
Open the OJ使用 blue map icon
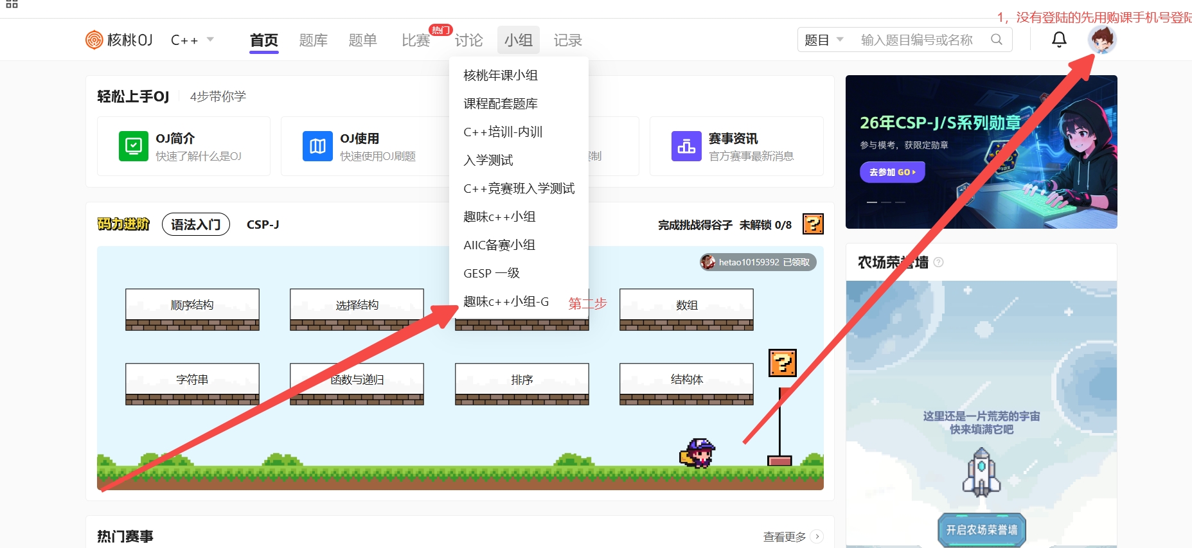pos(317,146)
